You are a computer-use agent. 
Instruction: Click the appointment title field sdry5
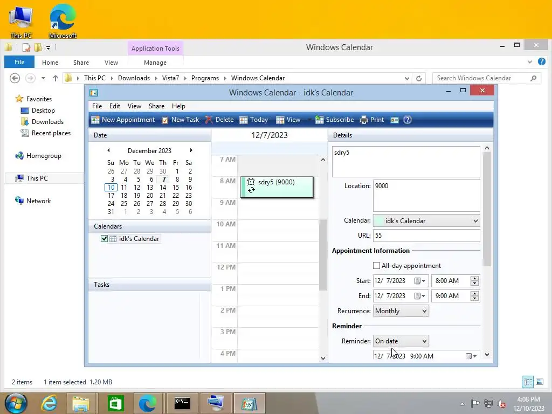406,162
